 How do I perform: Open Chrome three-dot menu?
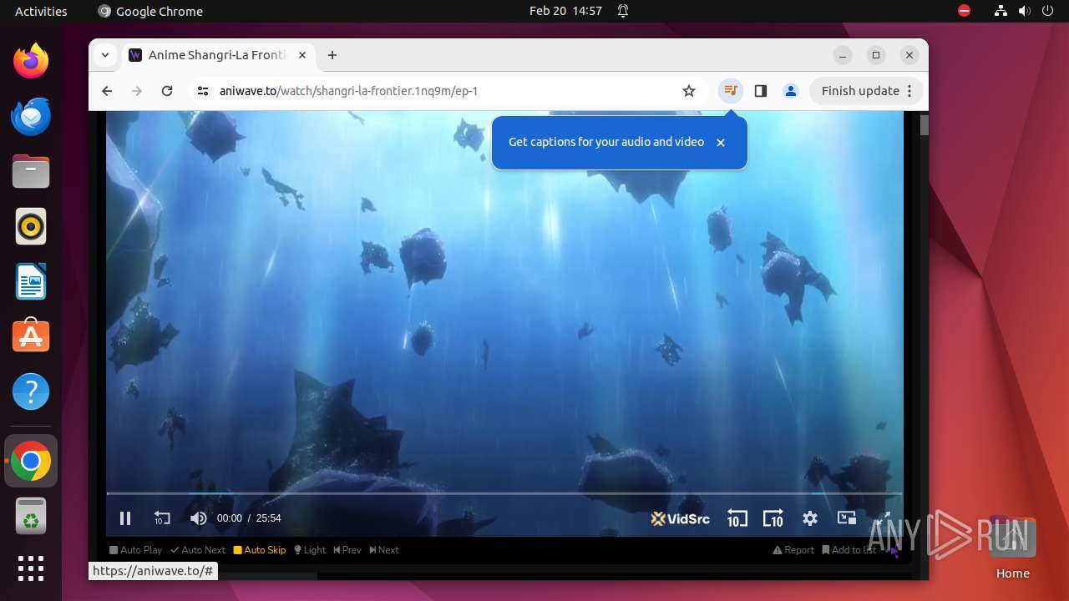tap(910, 91)
